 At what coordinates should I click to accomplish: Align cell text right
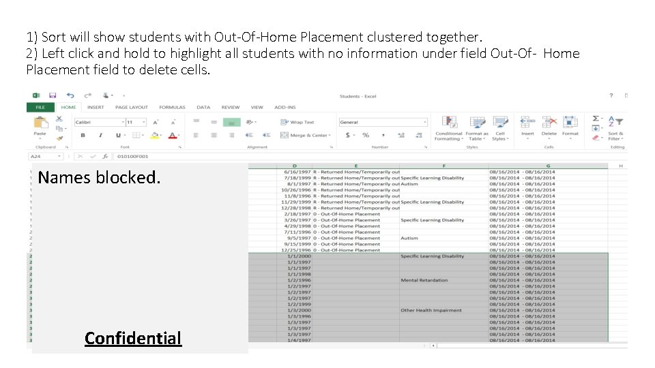231,135
